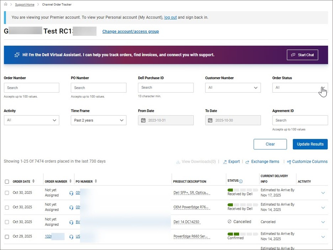Go to Support Home breadcrumb
Viewport: 333px width, 250px height.
pyautogui.click(x=25, y=4)
